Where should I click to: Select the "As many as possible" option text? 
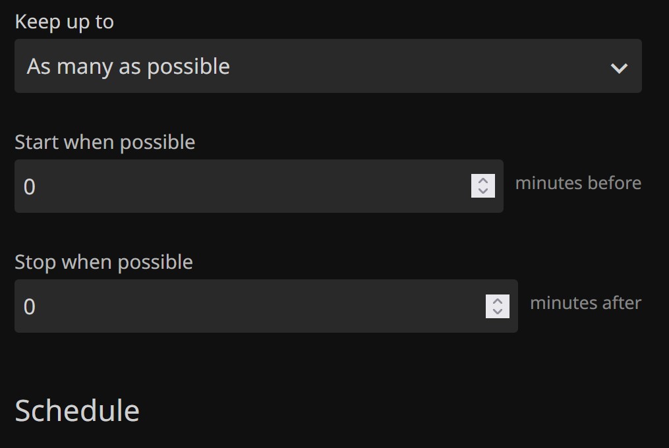[129, 67]
